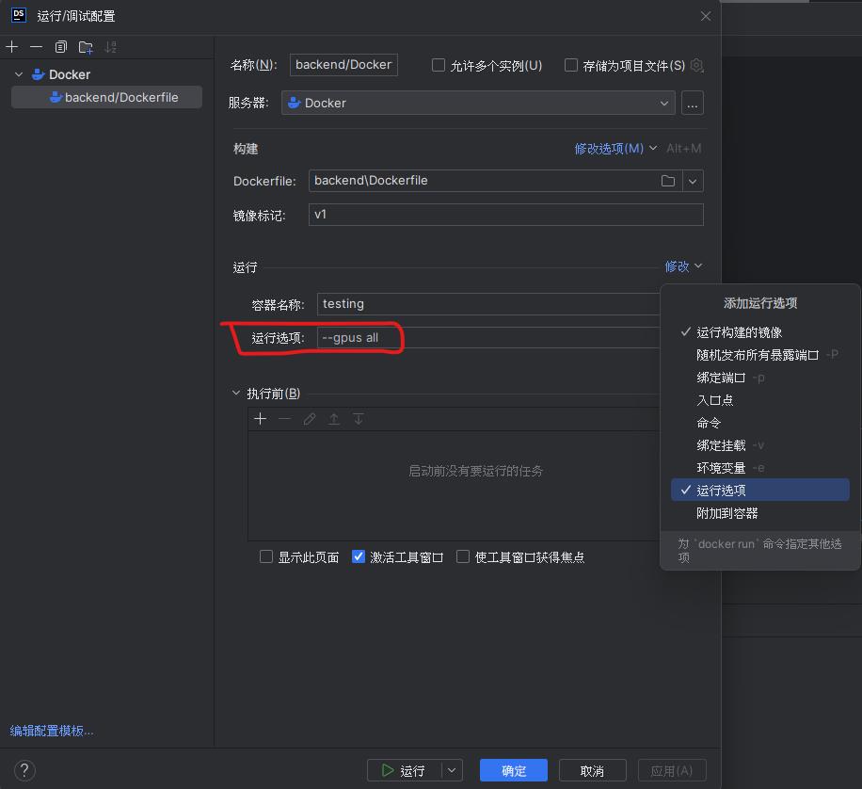Add a before-launch task with the plus icon
862x789 pixels.
(261, 419)
